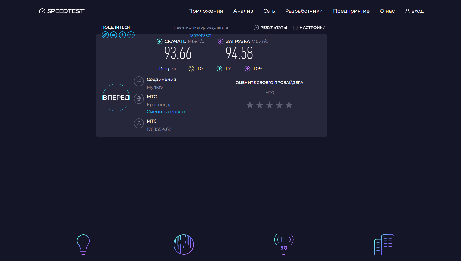This screenshot has width=461, height=261.
Task: Click the download speed value 93.66
Action: coord(178,53)
